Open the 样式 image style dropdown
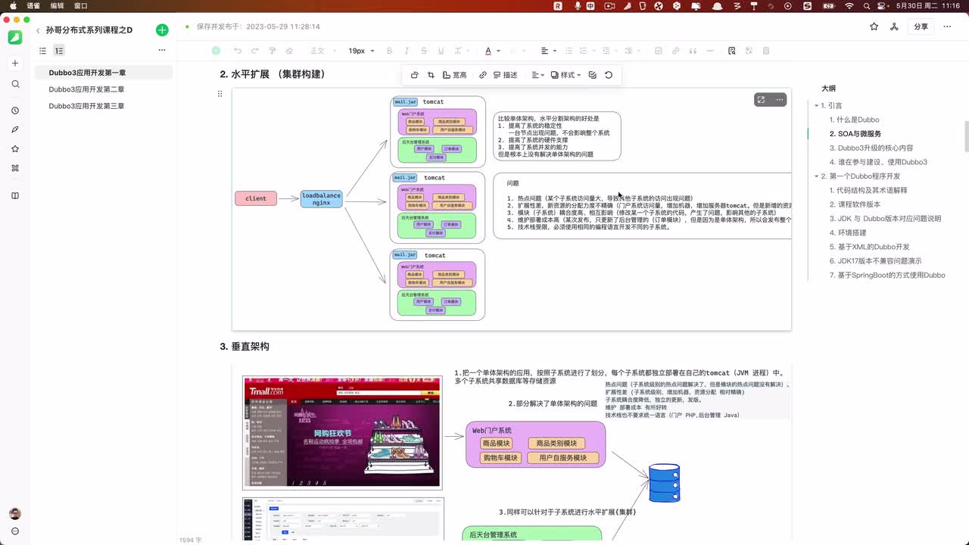Image resolution: width=969 pixels, height=545 pixels. point(566,75)
